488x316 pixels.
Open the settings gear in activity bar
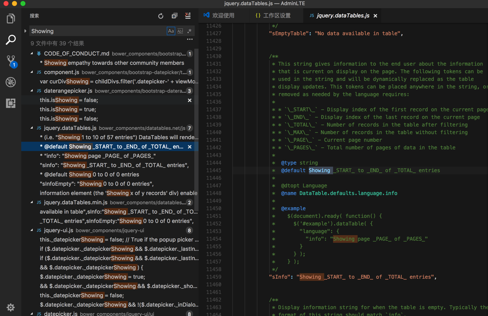[11, 308]
